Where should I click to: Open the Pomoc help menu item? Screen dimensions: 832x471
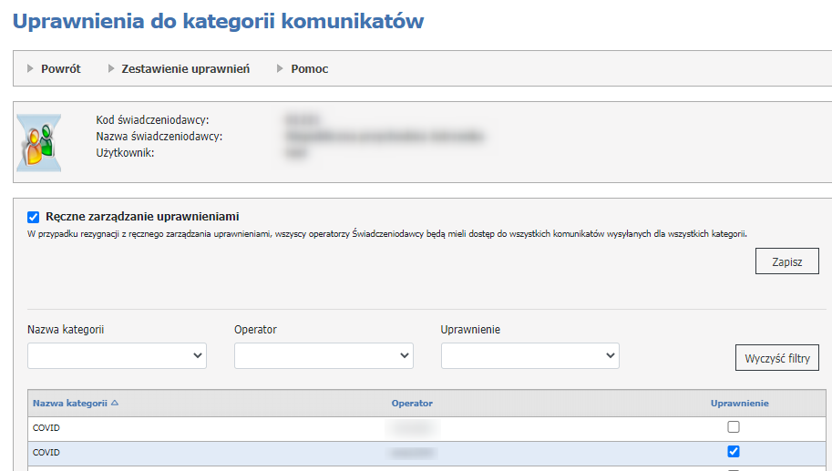click(x=309, y=68)
